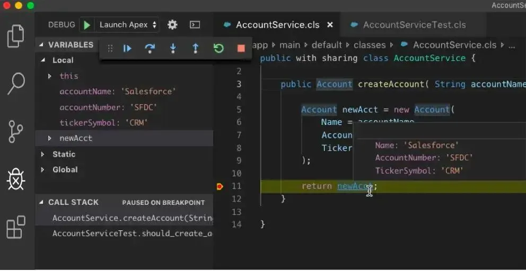Open Launch Apex configuration dropdown
Image resolution: width=526 pixels, height=280 pixels.
[128, 25]
